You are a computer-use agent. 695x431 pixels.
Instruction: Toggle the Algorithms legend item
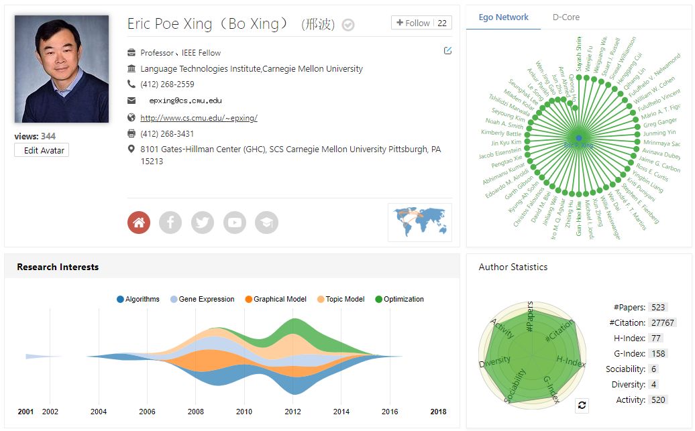(138, 299)
